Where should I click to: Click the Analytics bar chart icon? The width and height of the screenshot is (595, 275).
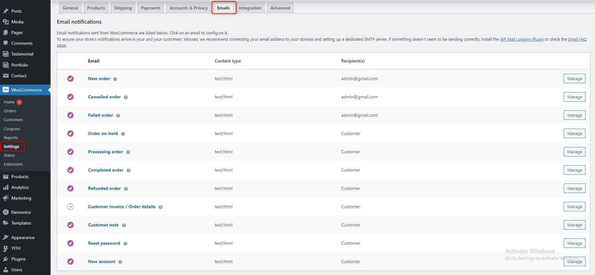(x=6, y=187)
